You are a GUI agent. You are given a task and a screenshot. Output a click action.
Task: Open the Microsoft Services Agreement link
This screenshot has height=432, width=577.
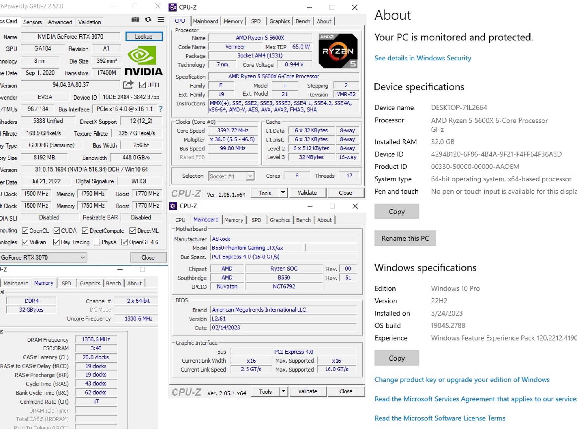pyautogui.click(x=476, y=399)
